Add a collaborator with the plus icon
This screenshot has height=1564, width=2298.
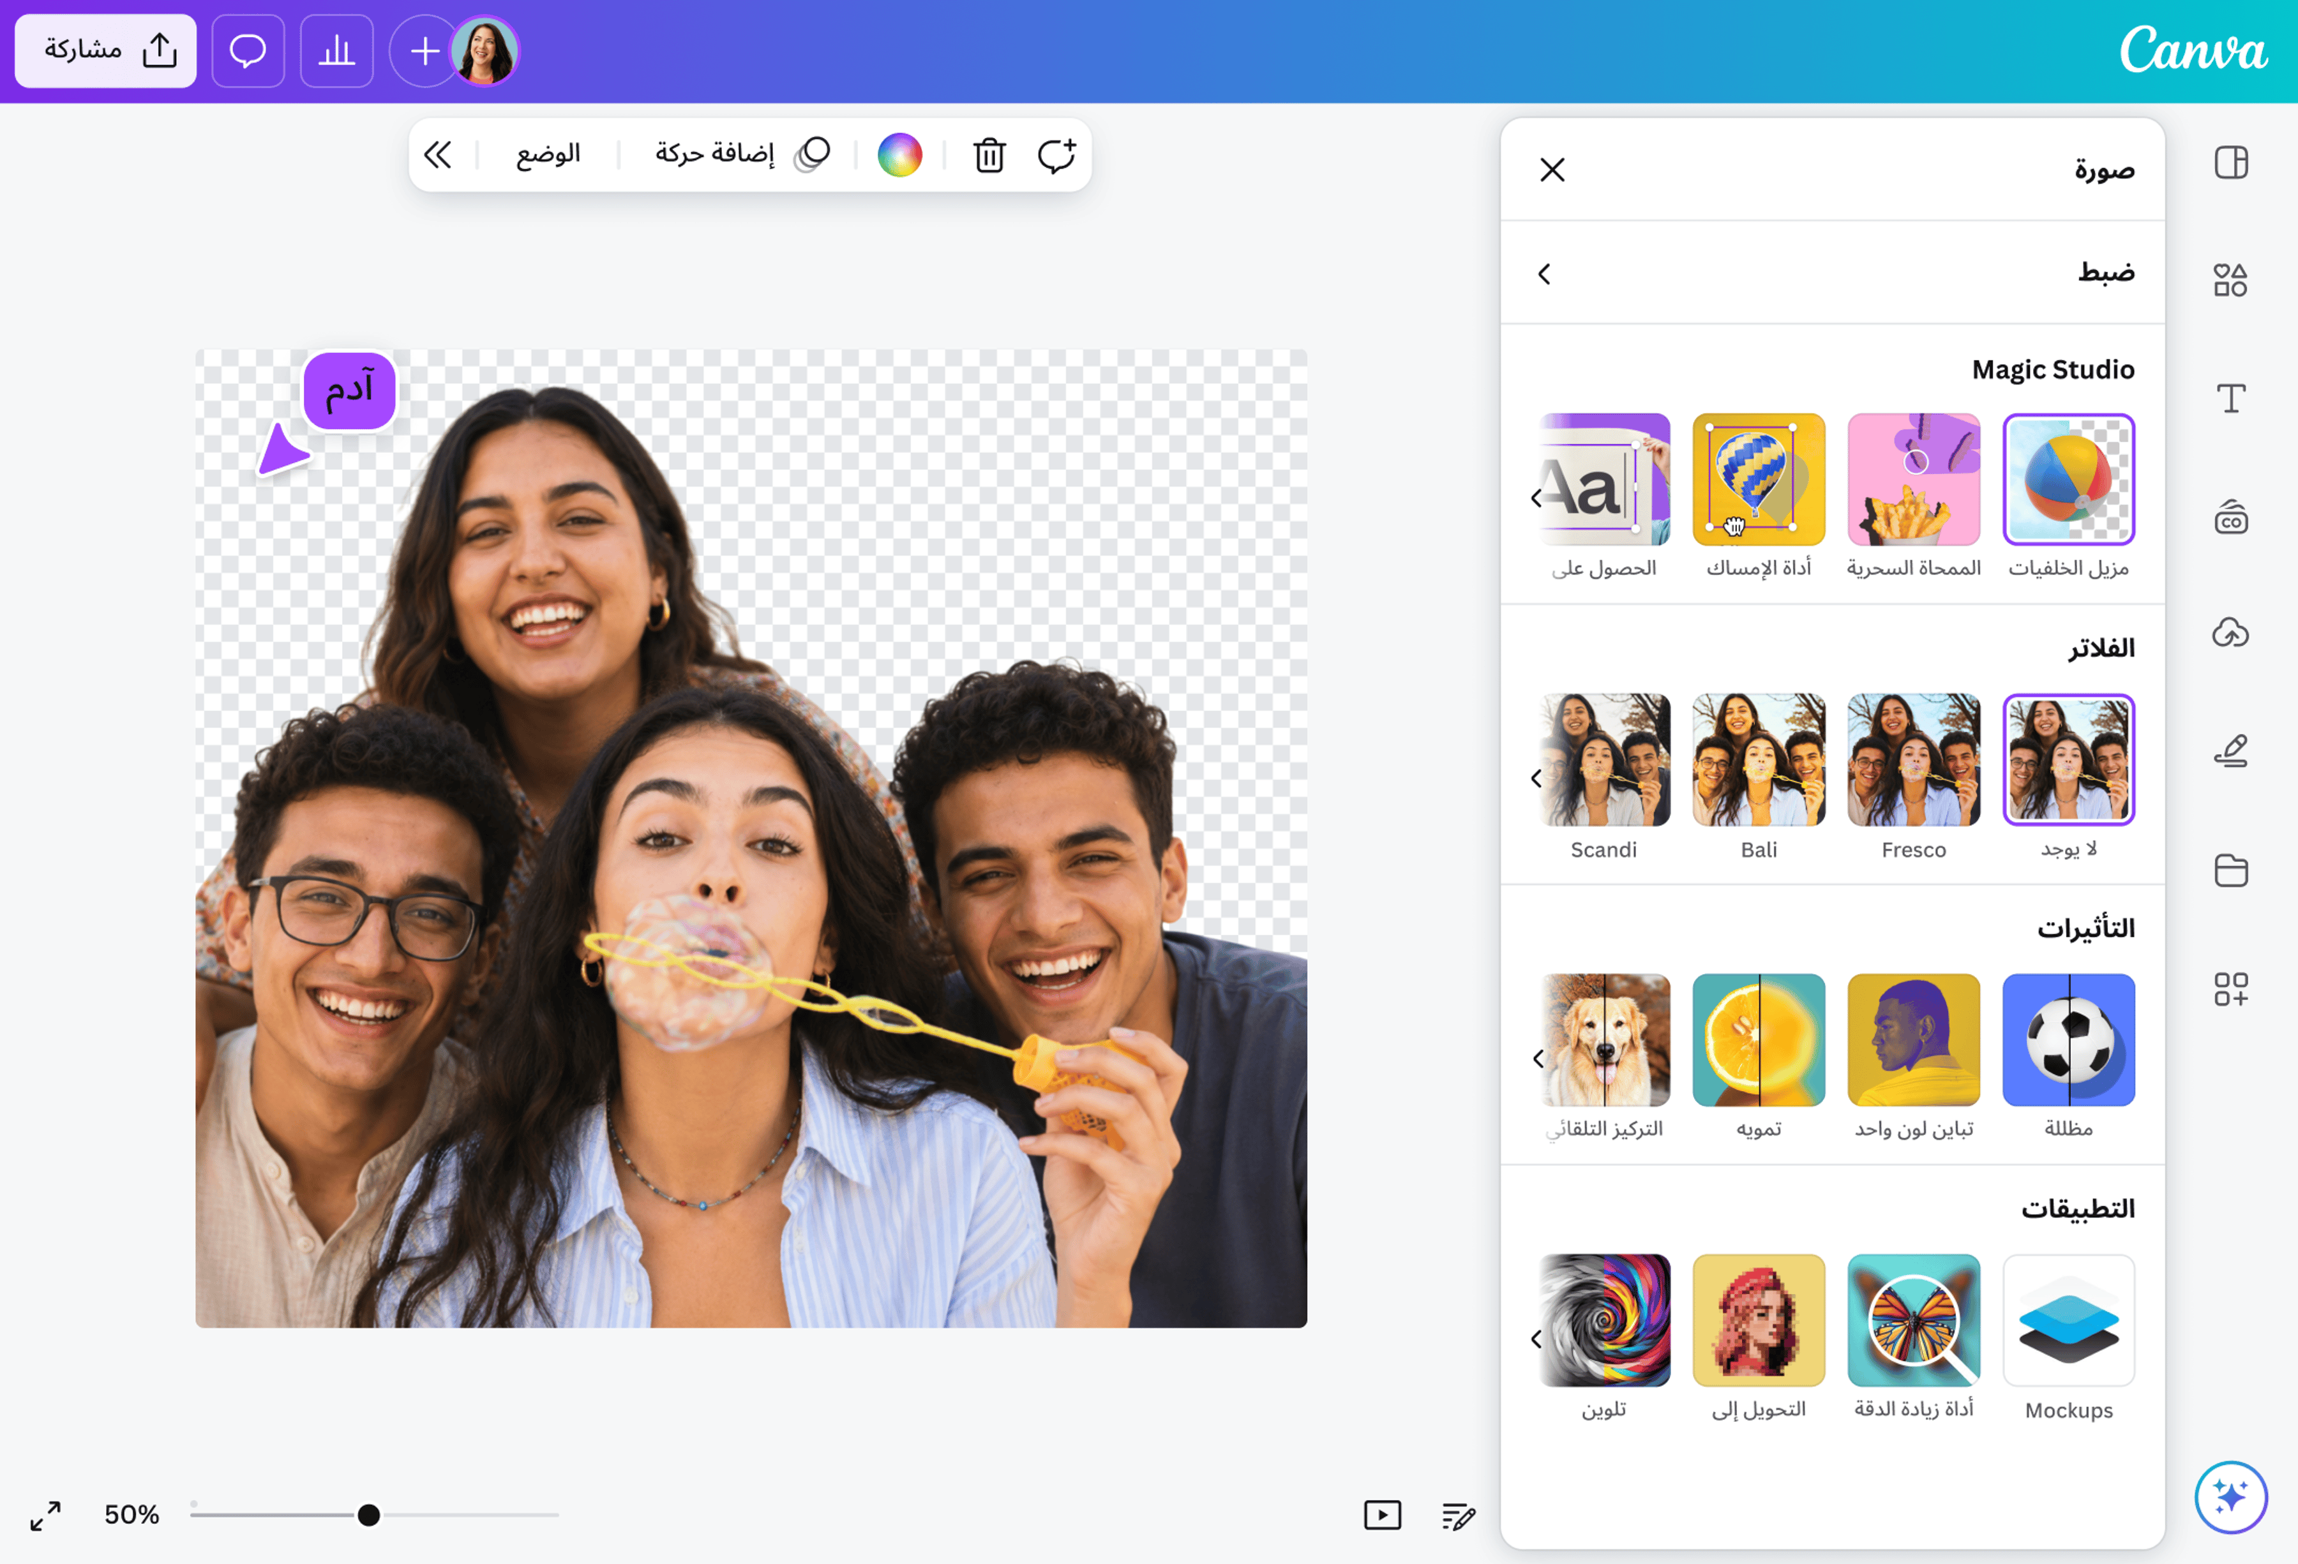(x=424, y=50)
